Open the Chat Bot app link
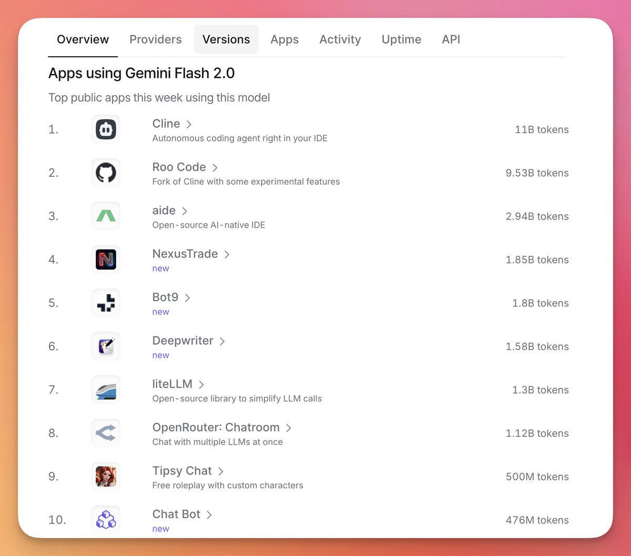Image resolution: width=631 pixels, height=556 pixels. (177, 514)
